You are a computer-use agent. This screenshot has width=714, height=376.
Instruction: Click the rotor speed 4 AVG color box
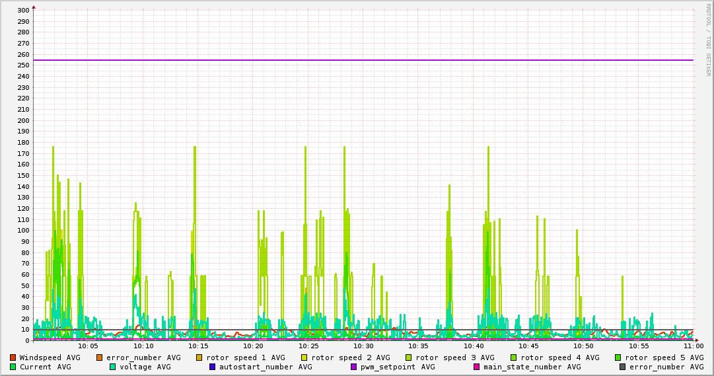(513, 357)
